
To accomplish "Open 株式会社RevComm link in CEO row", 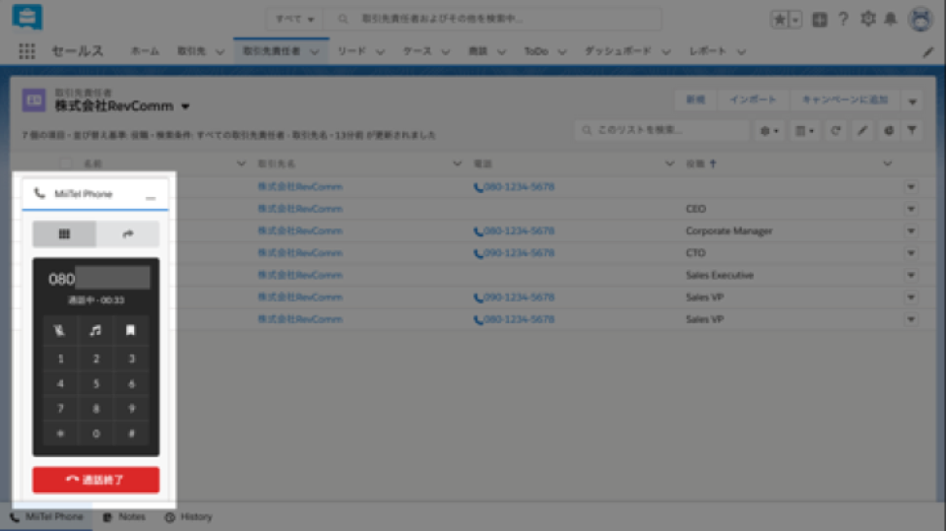I will click(300, 209).
